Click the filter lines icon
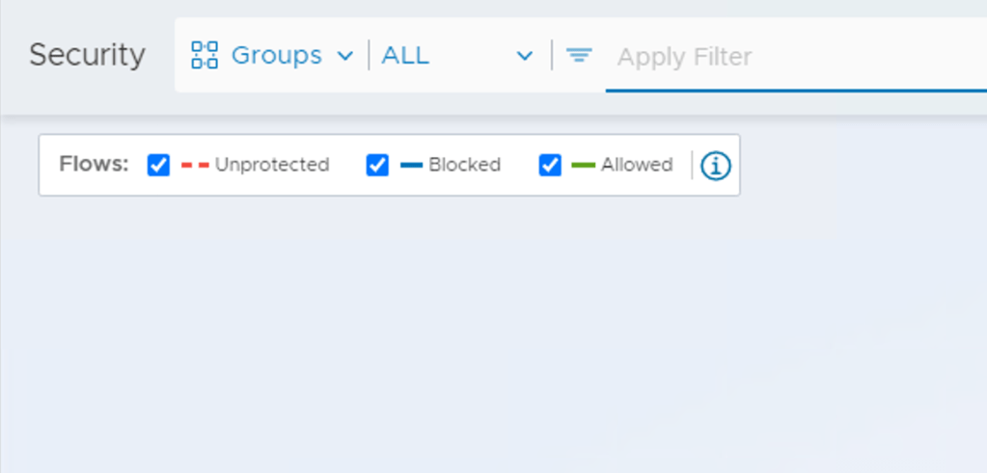The height and width of the screenshot is (473, 987). (x=578, y=56)
